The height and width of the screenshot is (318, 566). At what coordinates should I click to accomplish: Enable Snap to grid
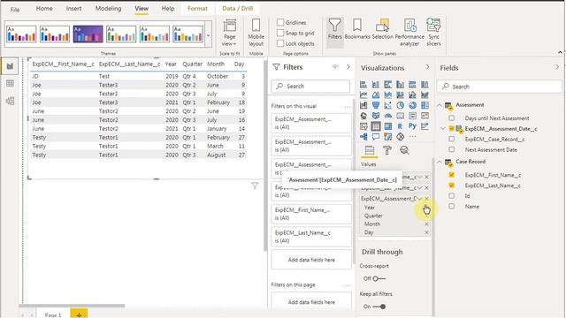280,33
